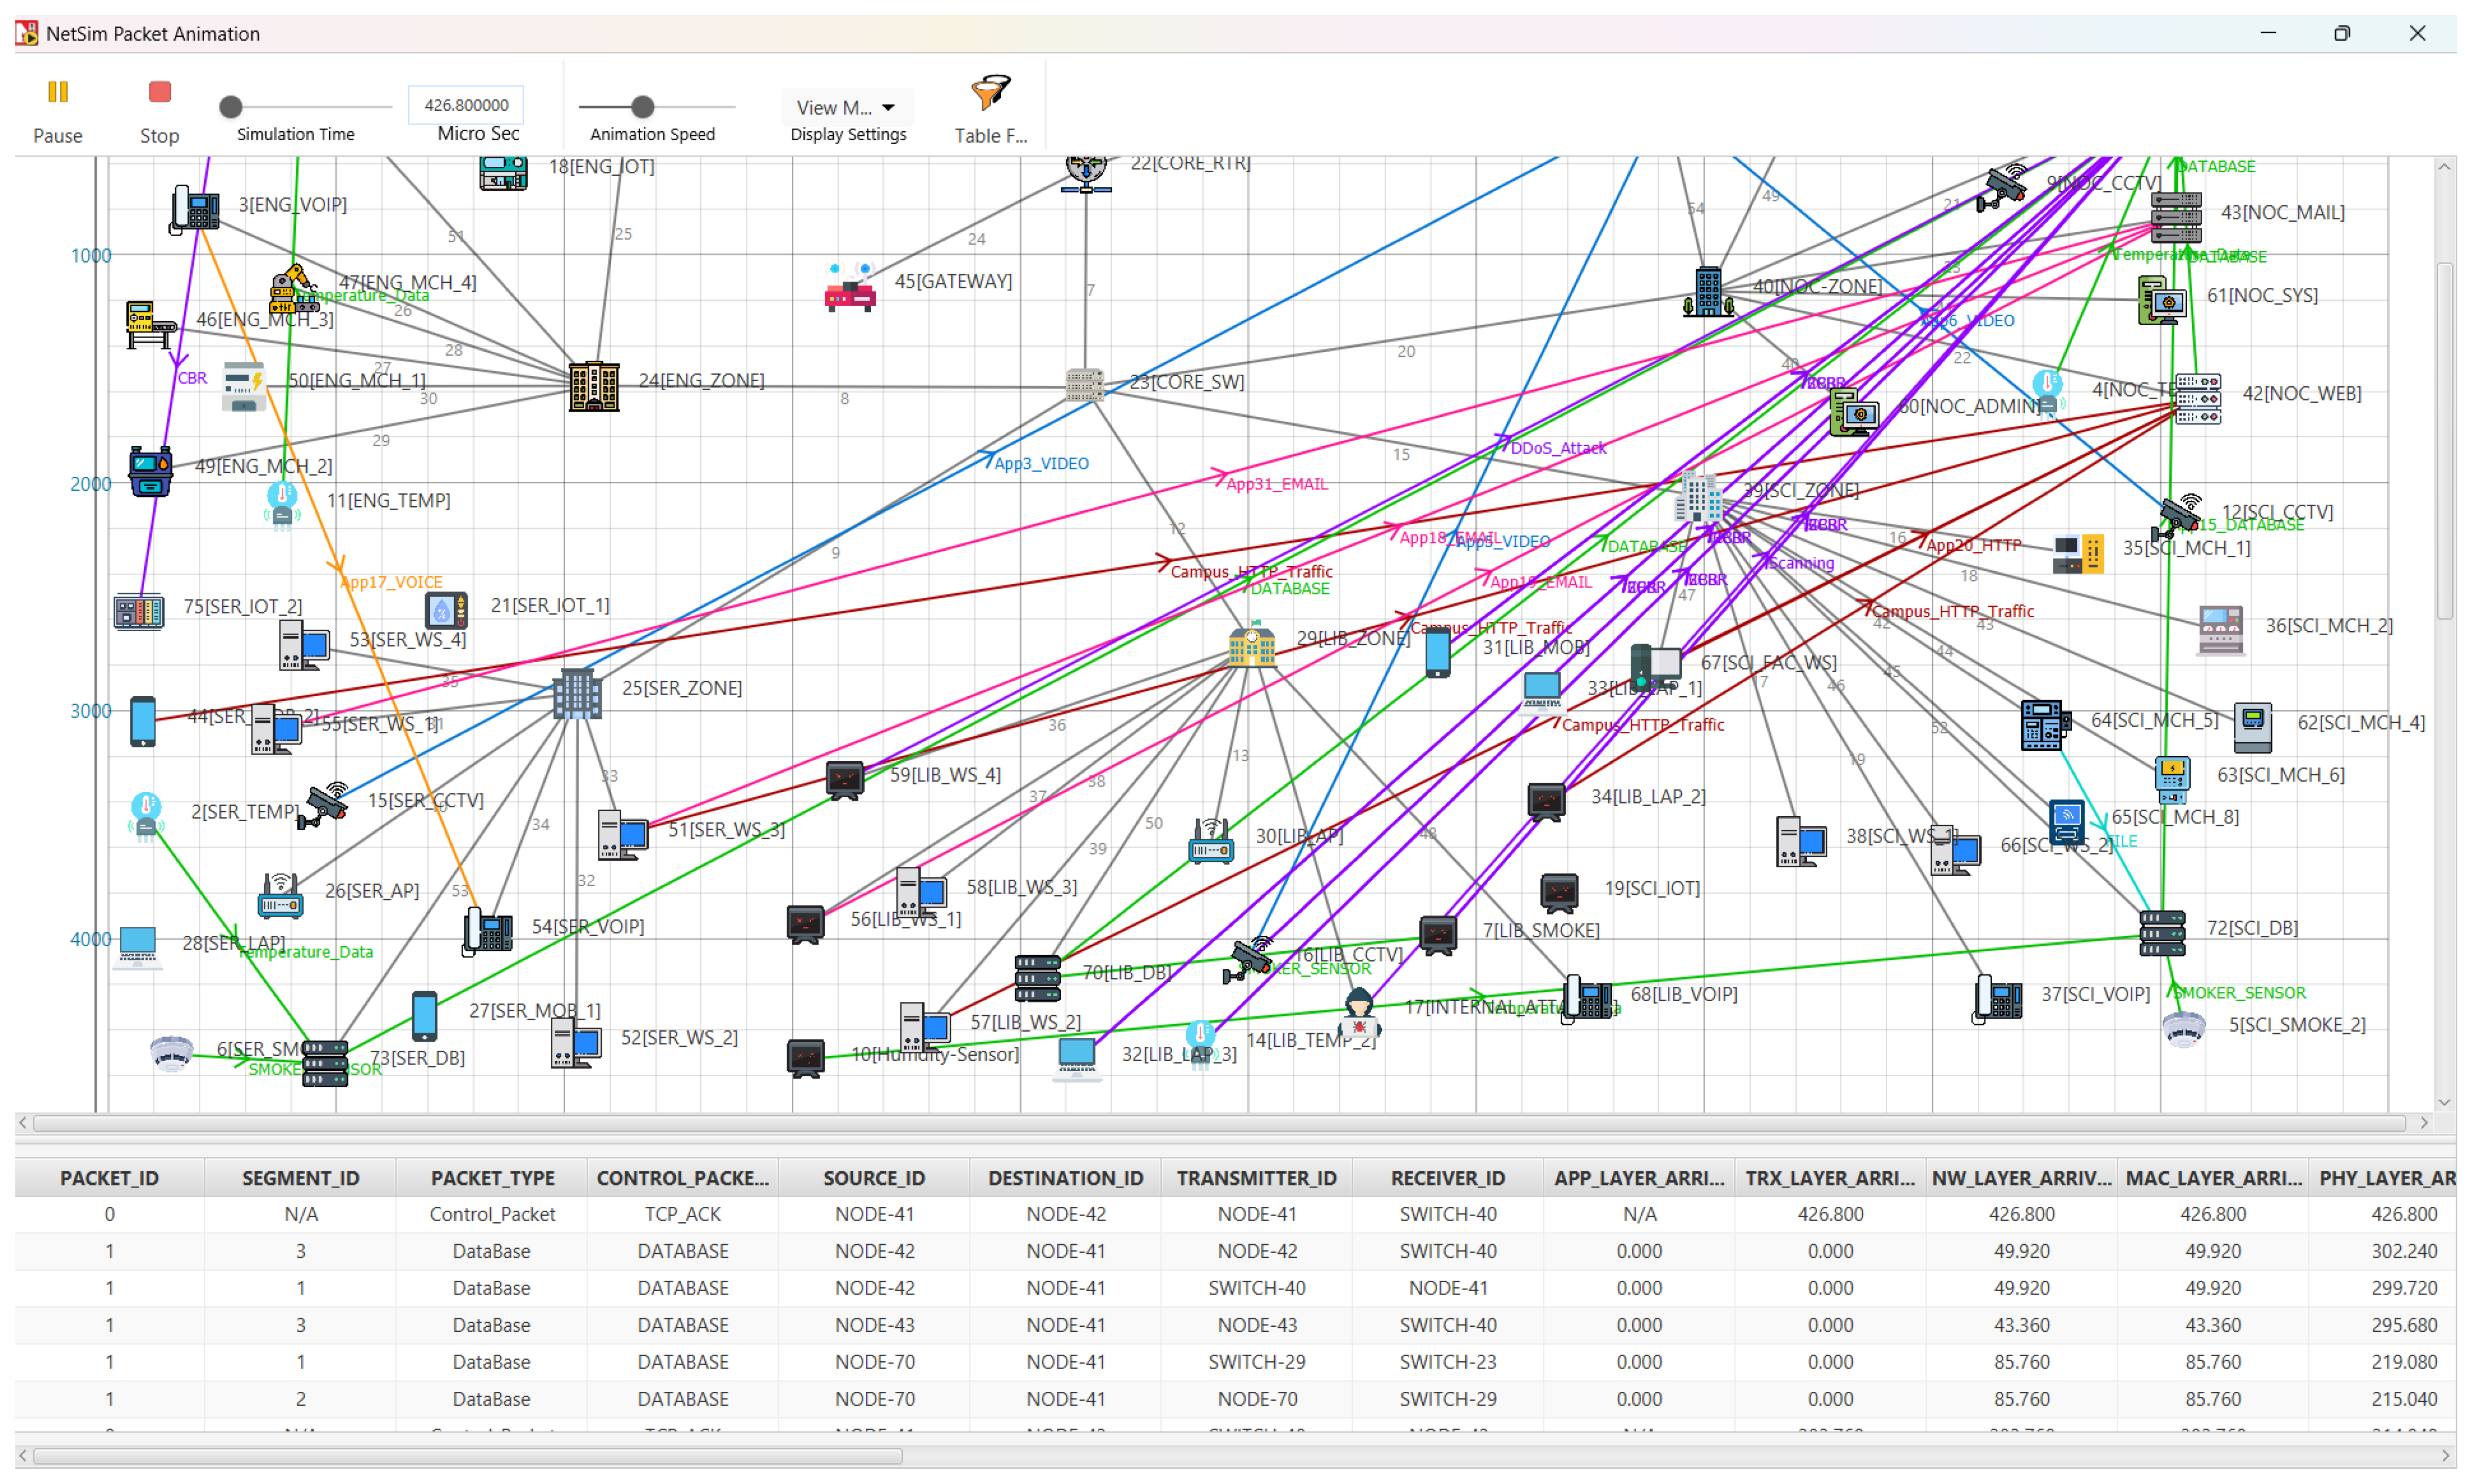
Task: Click the topology horizontal scrollbar
Action: 1219,1123
